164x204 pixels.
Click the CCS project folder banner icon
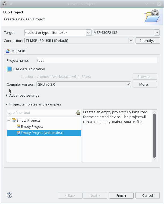152,16
